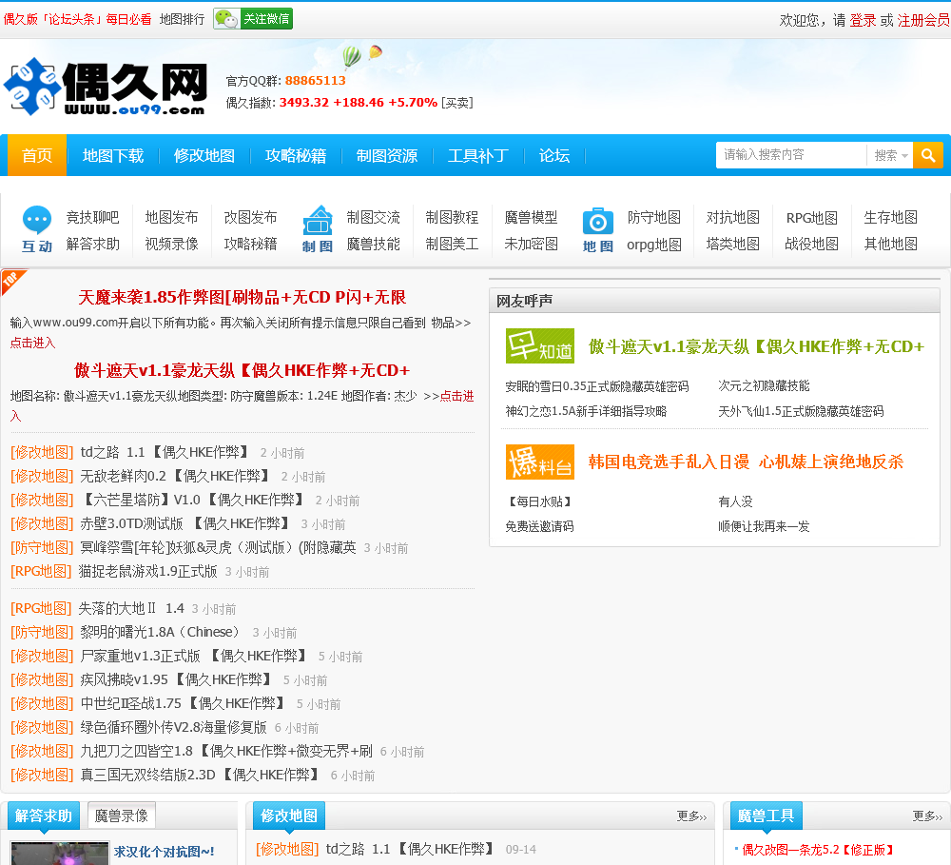
Task: Click the 登录 link
Action: [863, 20]
